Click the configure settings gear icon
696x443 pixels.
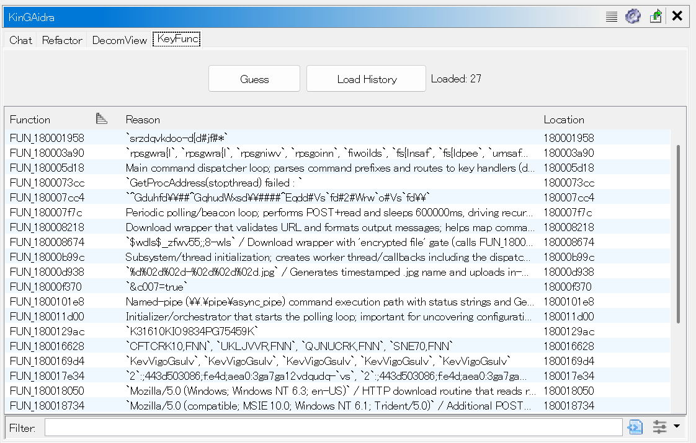pos(633,17)
